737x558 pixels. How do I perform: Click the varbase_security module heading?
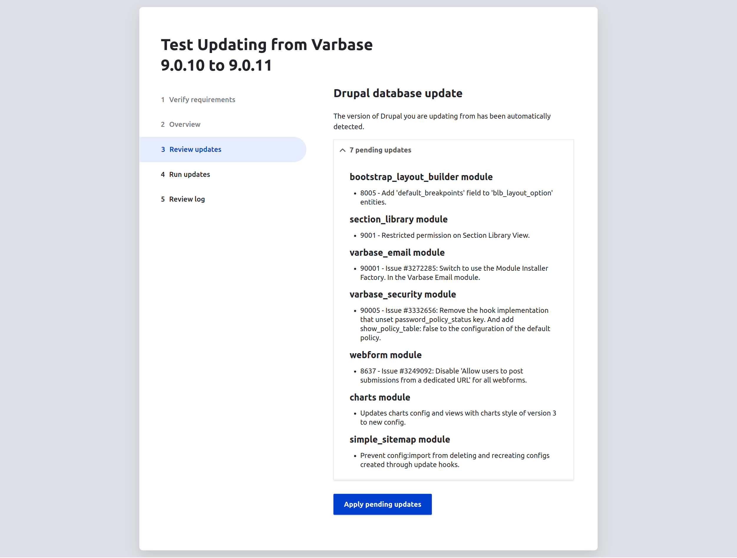[x=402, y=294]
